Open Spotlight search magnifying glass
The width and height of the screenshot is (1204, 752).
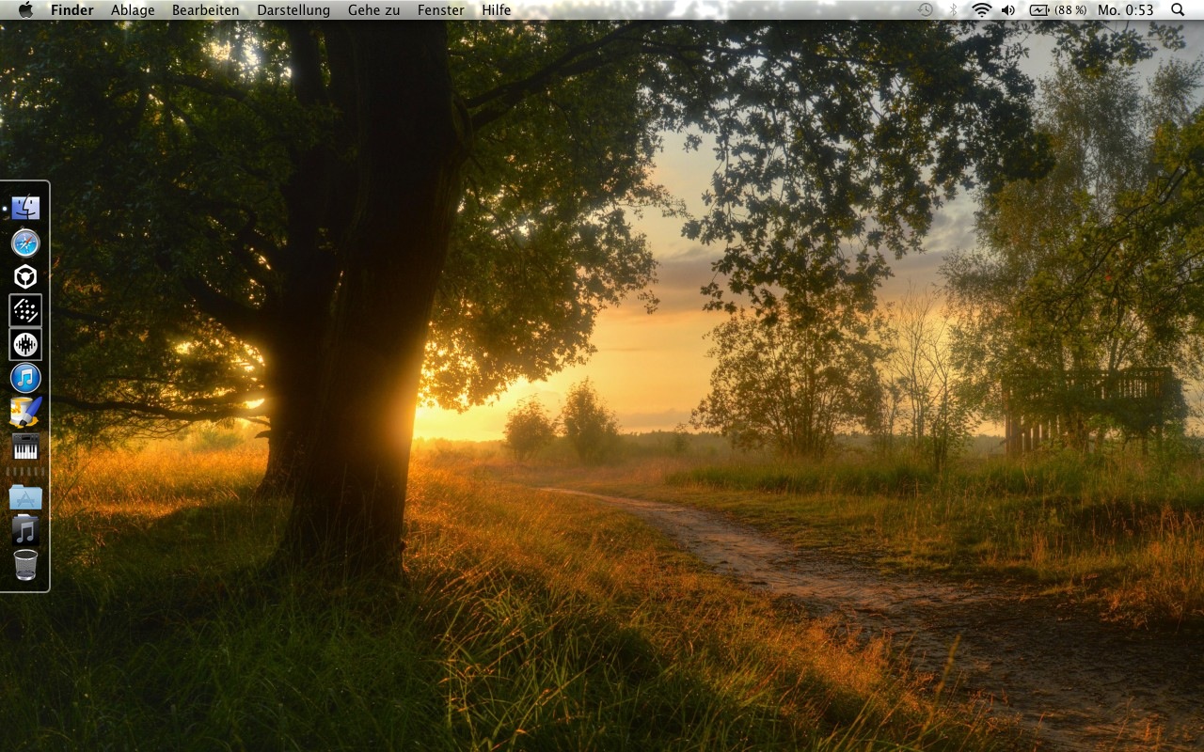1178,10
